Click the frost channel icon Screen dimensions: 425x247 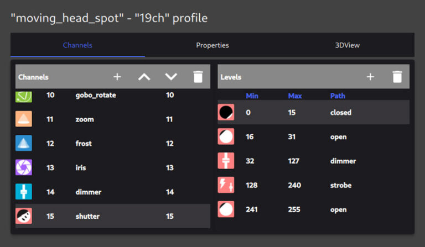tap(24, 143)
